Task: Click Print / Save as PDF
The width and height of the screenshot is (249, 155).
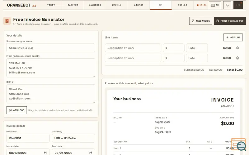Action: click(x=230, y=21)
